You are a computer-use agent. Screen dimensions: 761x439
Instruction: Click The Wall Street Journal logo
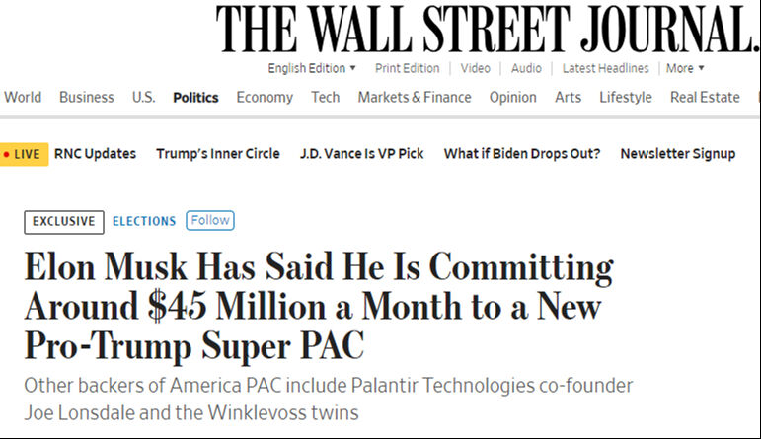[x=488, y=30]
